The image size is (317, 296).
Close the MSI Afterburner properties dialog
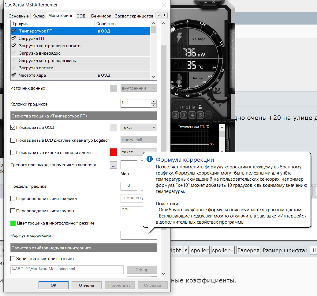point(164,5)
